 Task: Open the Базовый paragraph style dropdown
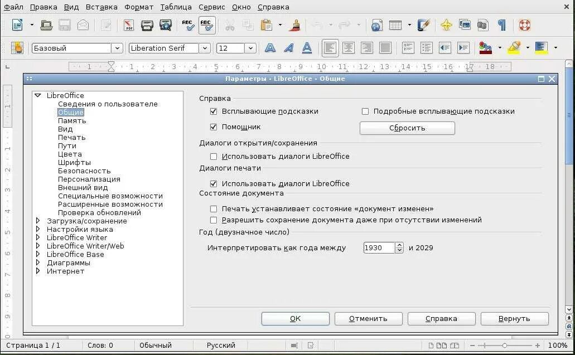click(117, 48)
